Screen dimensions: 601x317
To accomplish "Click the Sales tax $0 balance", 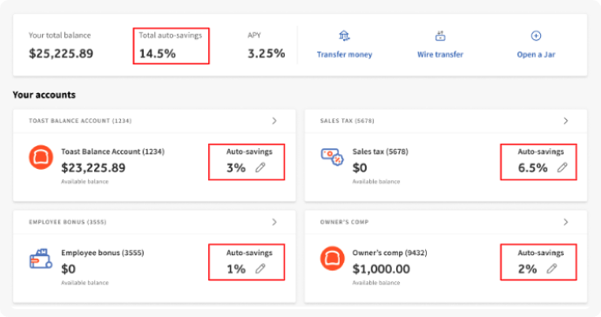I will (360, 167).
